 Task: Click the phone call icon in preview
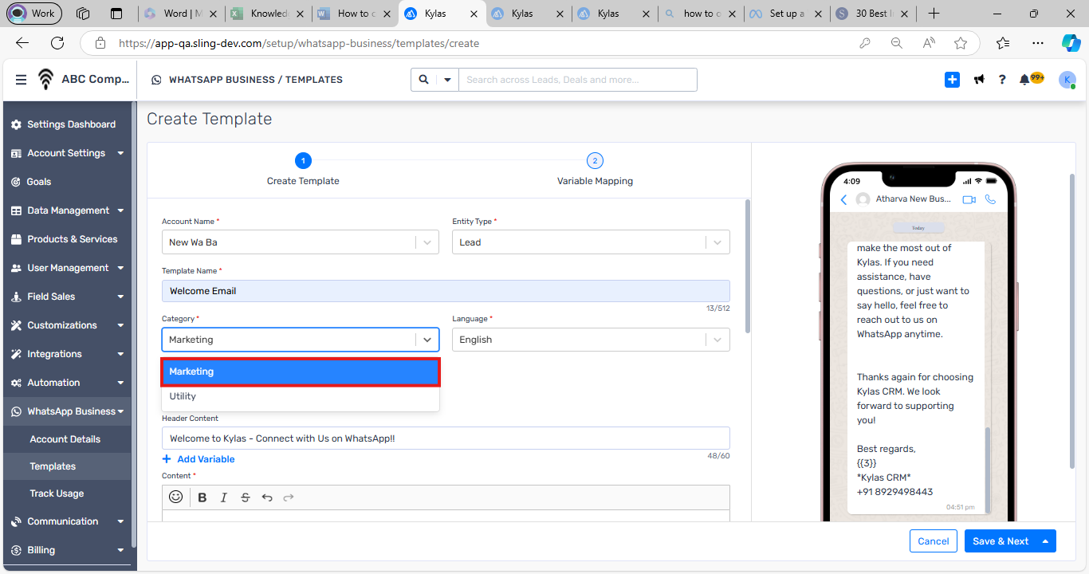click(991, 199)
